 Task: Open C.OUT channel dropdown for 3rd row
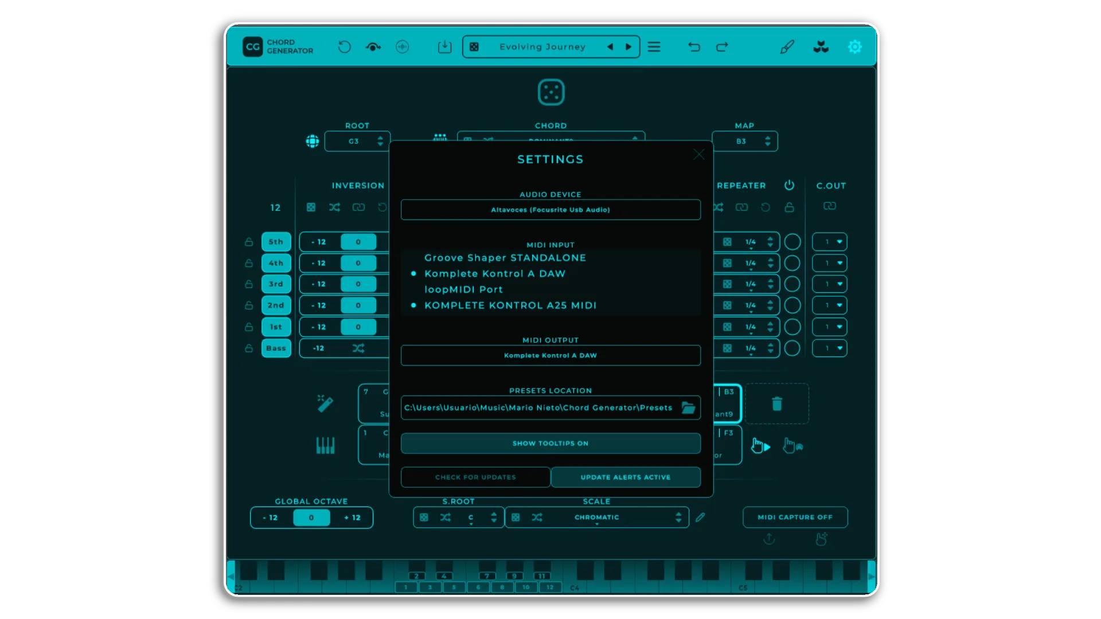830,284
